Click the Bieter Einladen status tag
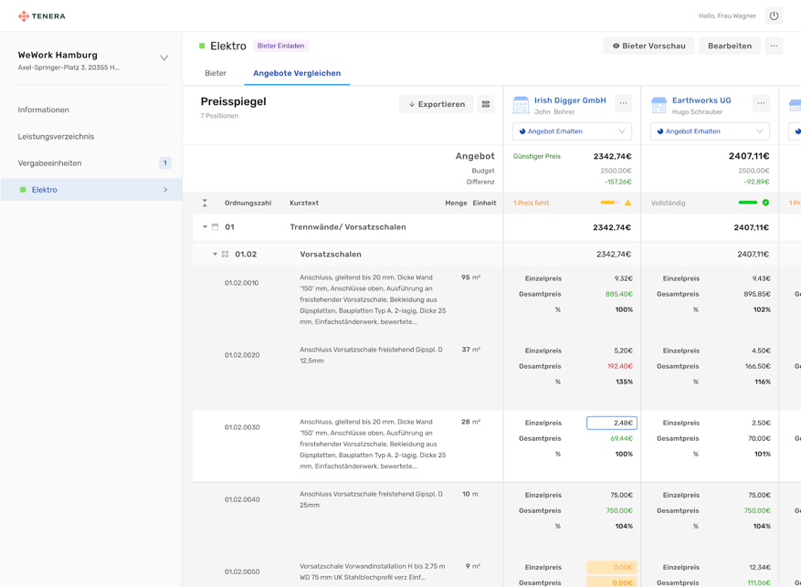Screen dimensions: 801x587 click(281, 46)
